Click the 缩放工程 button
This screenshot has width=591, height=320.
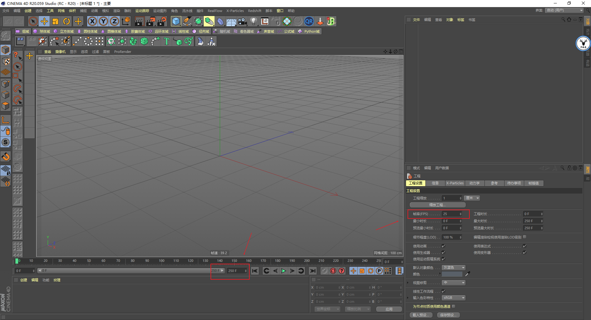click(437, 205)
